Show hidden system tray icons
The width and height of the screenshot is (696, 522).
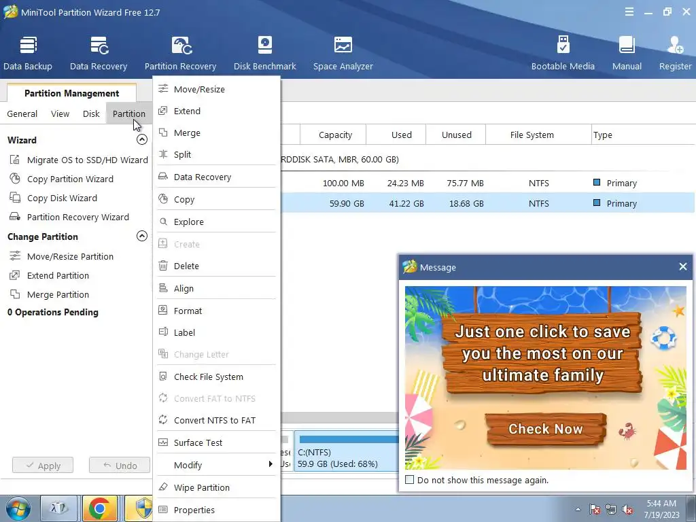click(578, 509)
